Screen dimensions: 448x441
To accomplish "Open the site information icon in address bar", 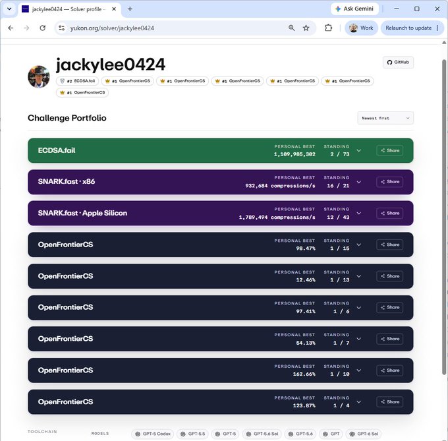I will tap(61, 28).
